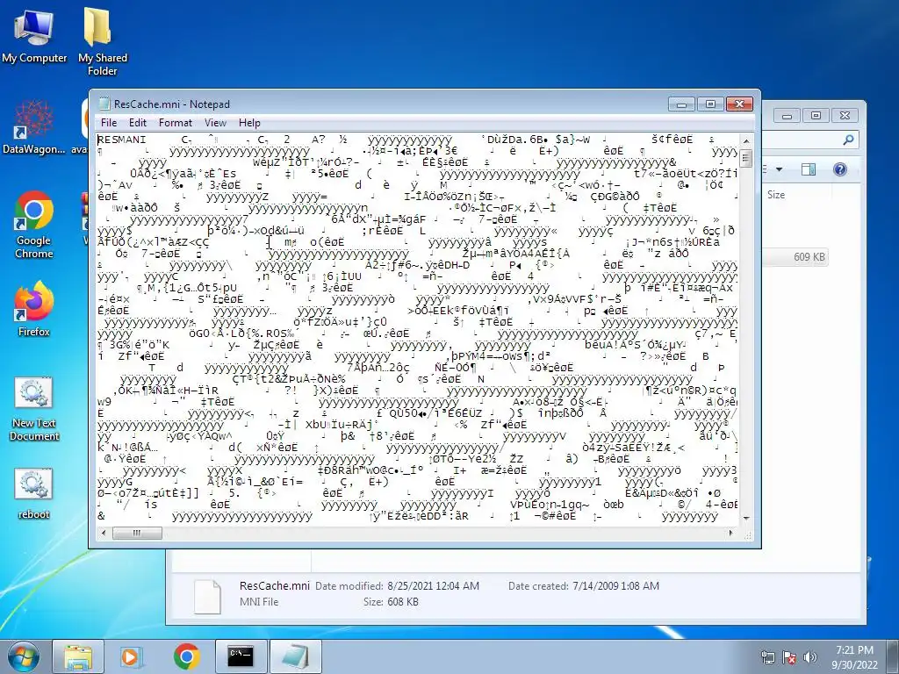Select the Google Chrome desktop shortcut
The image size is (899, 674).
tap(34, 225)
